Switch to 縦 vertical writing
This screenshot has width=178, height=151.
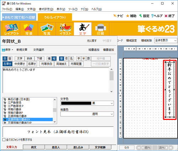click(54, 59)
